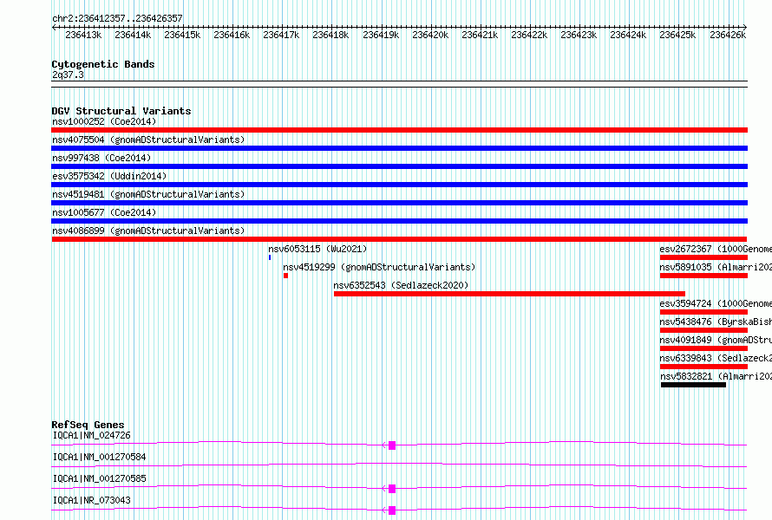The width and height of the screenshot is (772, 520).
Task: Select the nsv6352543 (Sedlazeck2020) red bar
Action: (x=509, y=294)
